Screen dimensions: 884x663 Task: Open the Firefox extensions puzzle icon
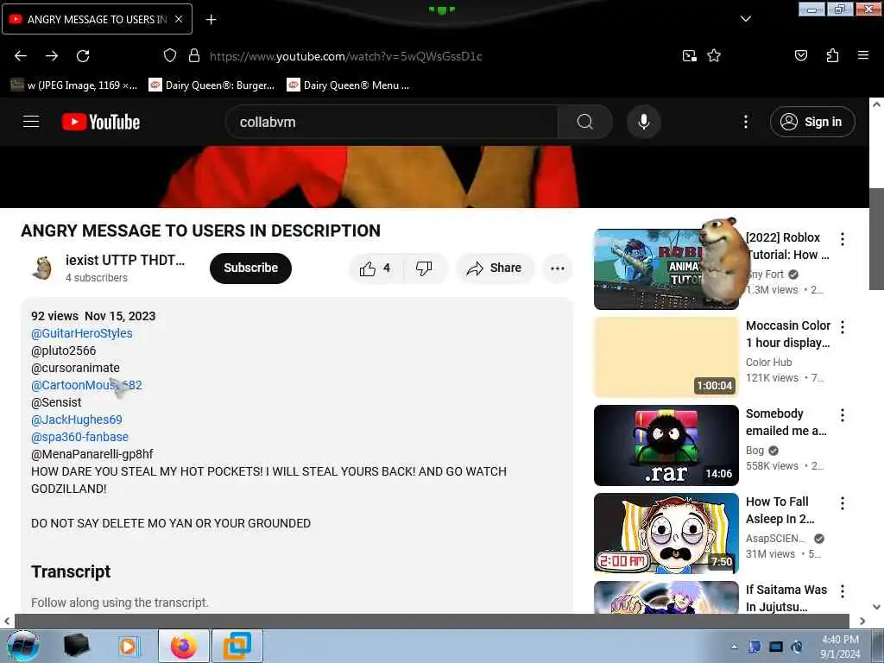pyautogui.click(x=832, y=55)
